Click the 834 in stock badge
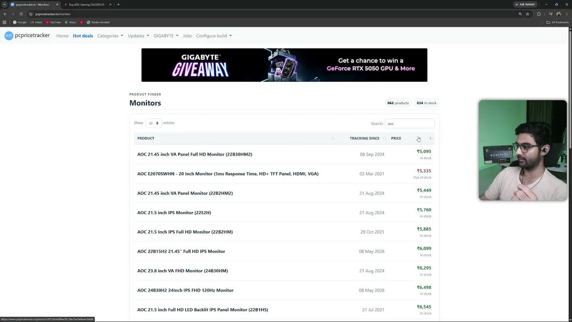572x322 pixels. pos(426,103)
